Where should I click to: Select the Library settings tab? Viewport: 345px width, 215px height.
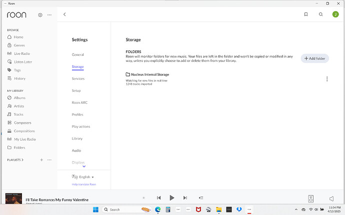pyautogui.click(x=77, y=138)
